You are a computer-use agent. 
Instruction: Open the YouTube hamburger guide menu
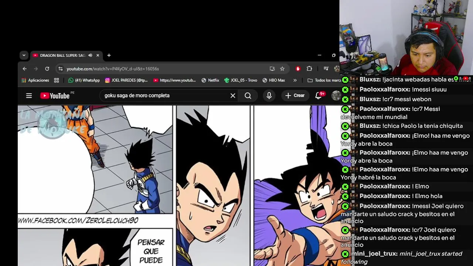click(x=29, y=96)
